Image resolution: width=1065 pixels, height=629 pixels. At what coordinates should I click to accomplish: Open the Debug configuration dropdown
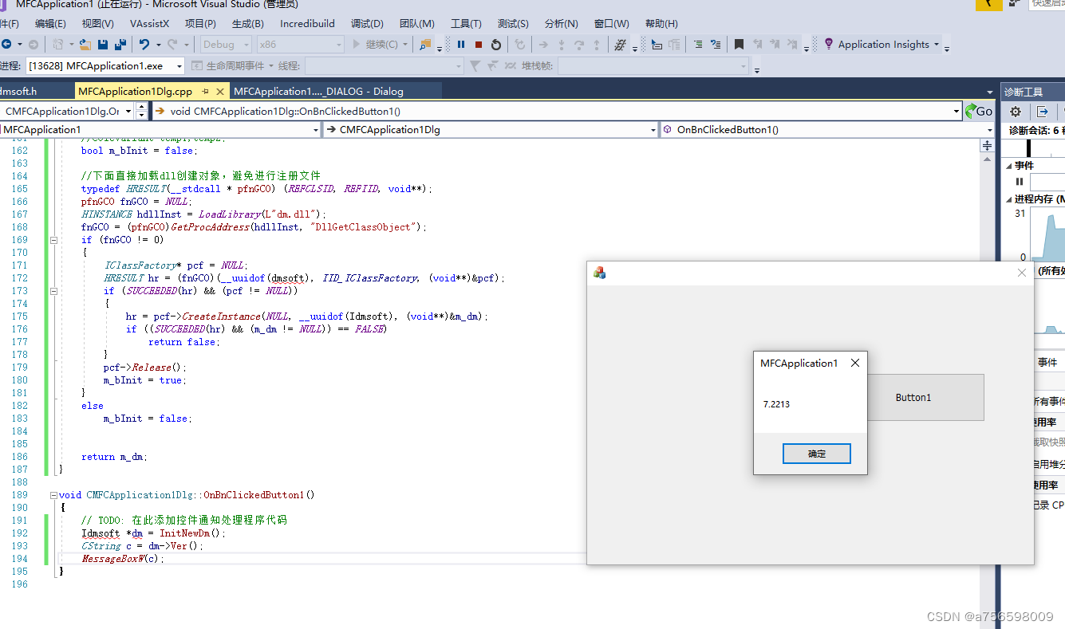[246, 45]
